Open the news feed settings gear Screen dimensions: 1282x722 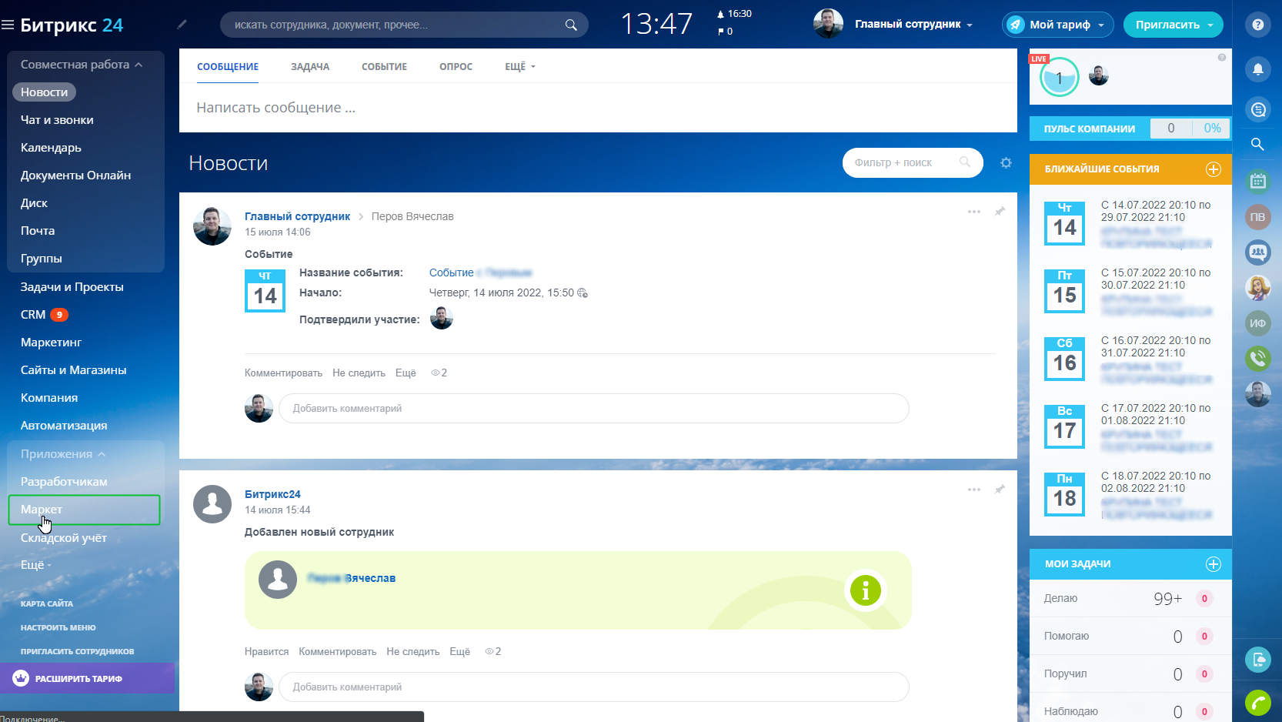click(x=1006, y=163)
